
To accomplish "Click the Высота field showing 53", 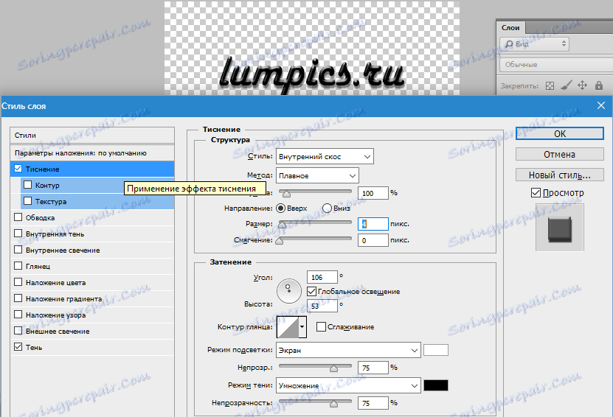I will pyautogui.click(x=322, y=306).
